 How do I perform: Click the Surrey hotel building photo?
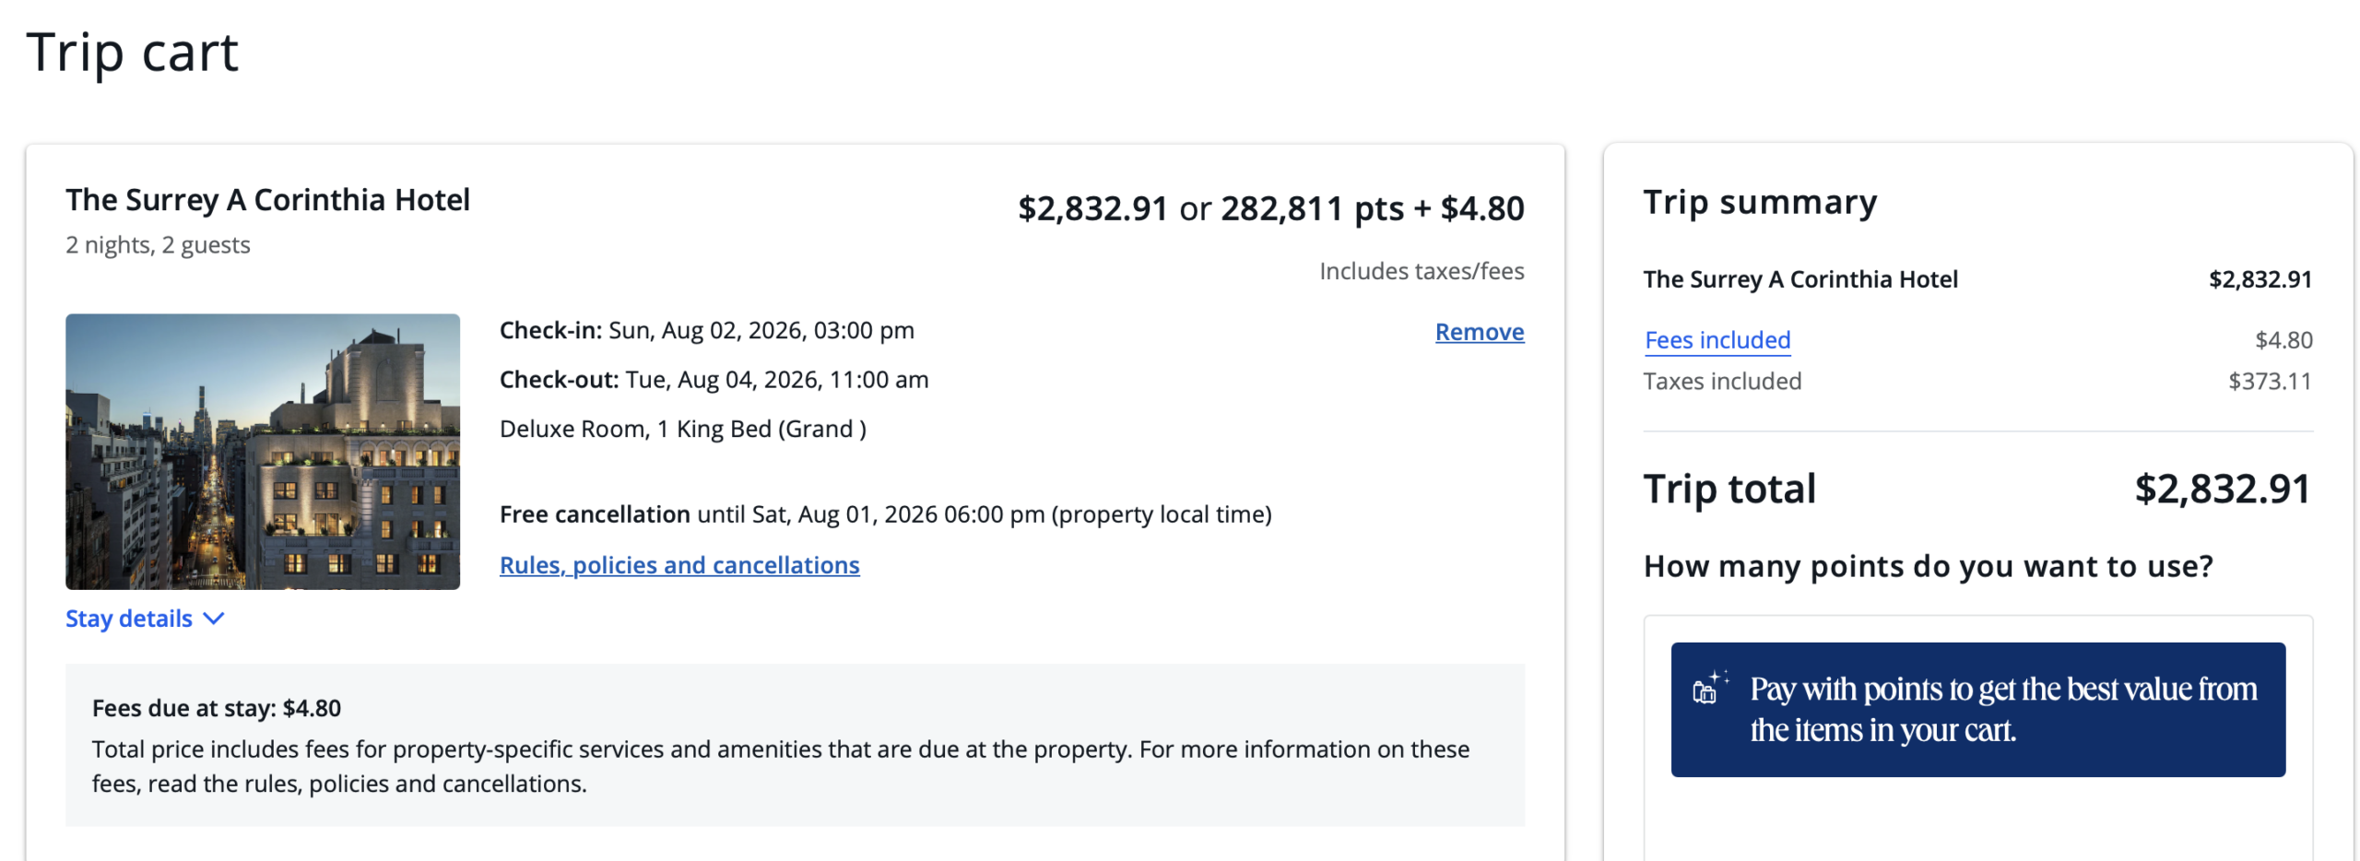coord(262,451)
